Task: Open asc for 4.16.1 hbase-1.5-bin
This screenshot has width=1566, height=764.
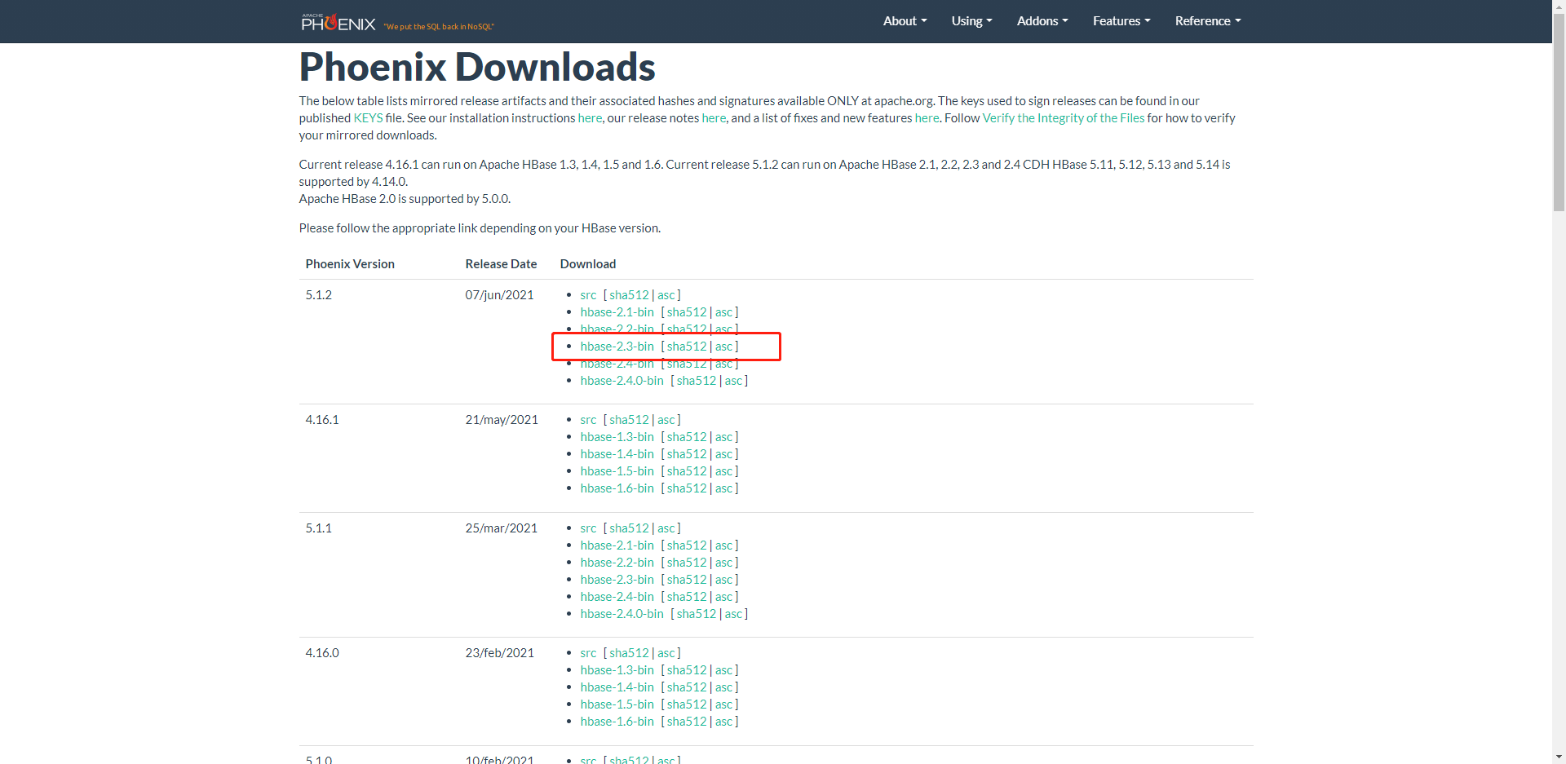Action: (x=724, y=471)
